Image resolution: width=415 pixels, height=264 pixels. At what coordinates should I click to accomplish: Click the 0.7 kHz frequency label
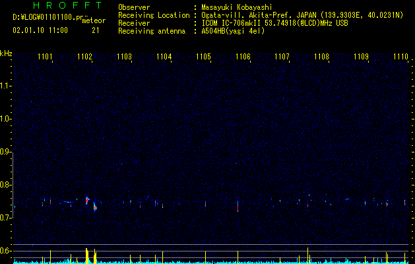pyautogui.click(x=6, y=218)
